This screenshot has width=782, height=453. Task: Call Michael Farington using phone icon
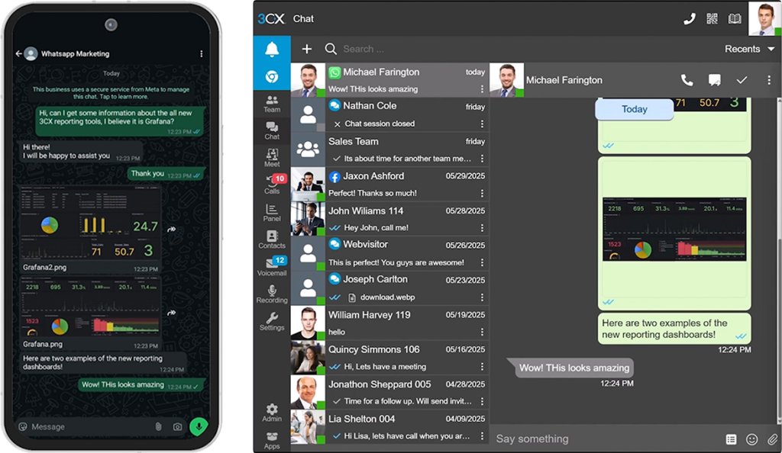pos(687,80)
